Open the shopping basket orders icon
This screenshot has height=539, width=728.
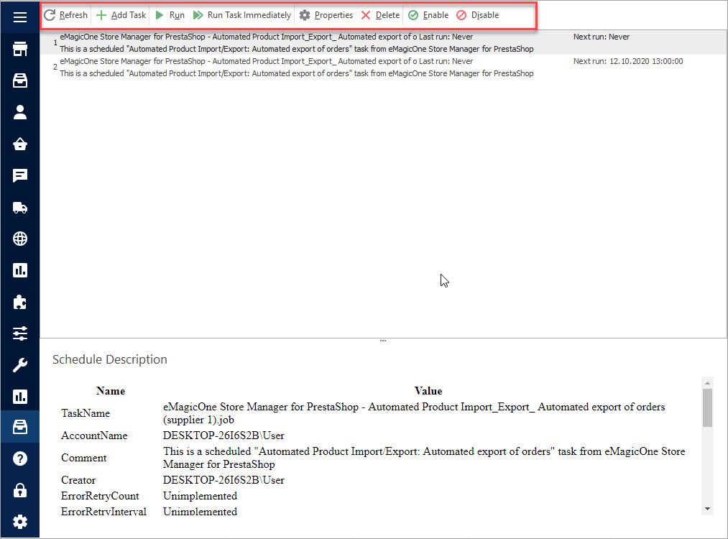tap(20, 144)
